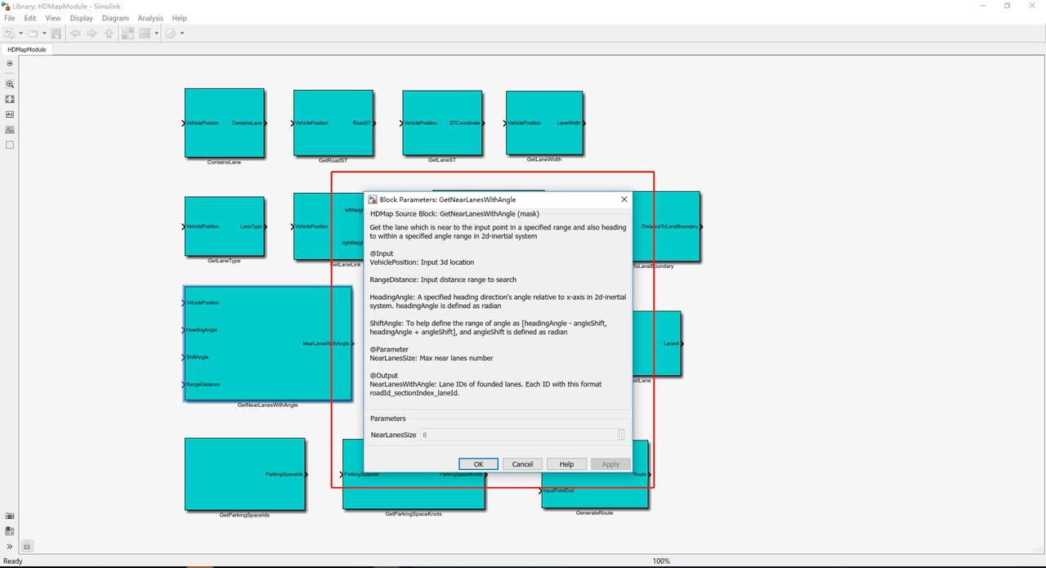Select the HDMapModule tab

coord(27,49)
